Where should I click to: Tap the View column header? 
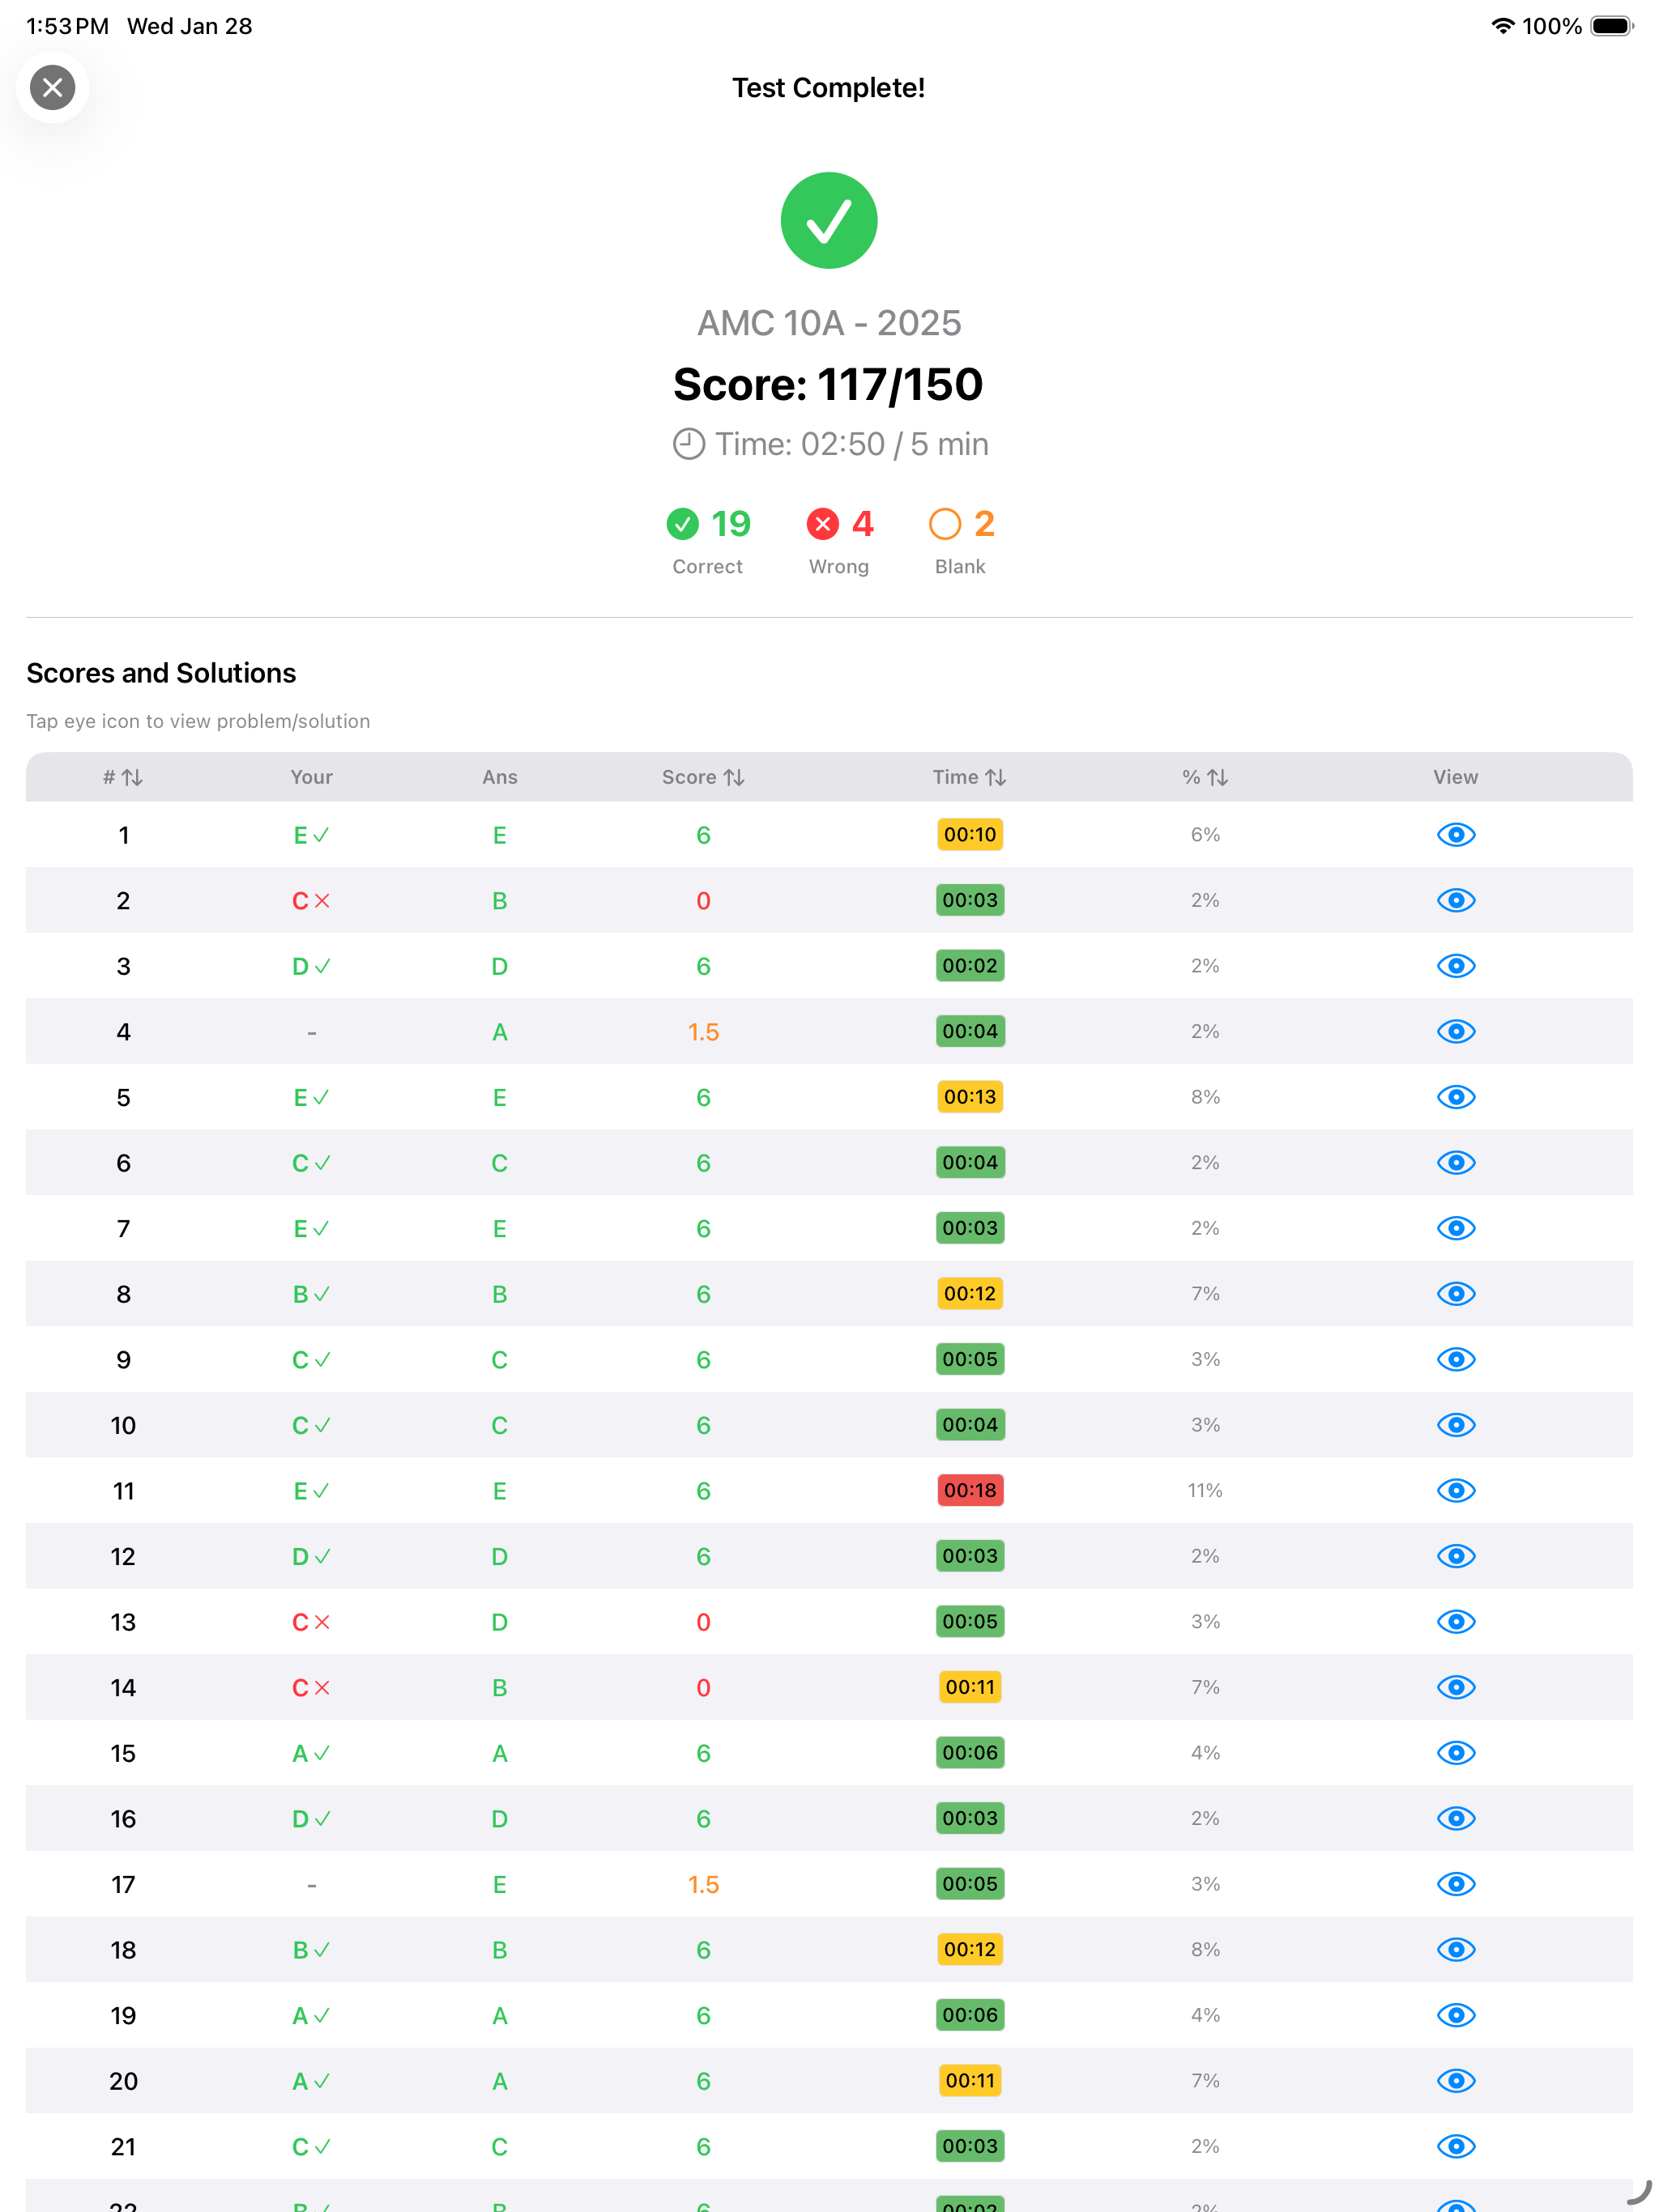pyautogui.click(x=1455, y=778)
